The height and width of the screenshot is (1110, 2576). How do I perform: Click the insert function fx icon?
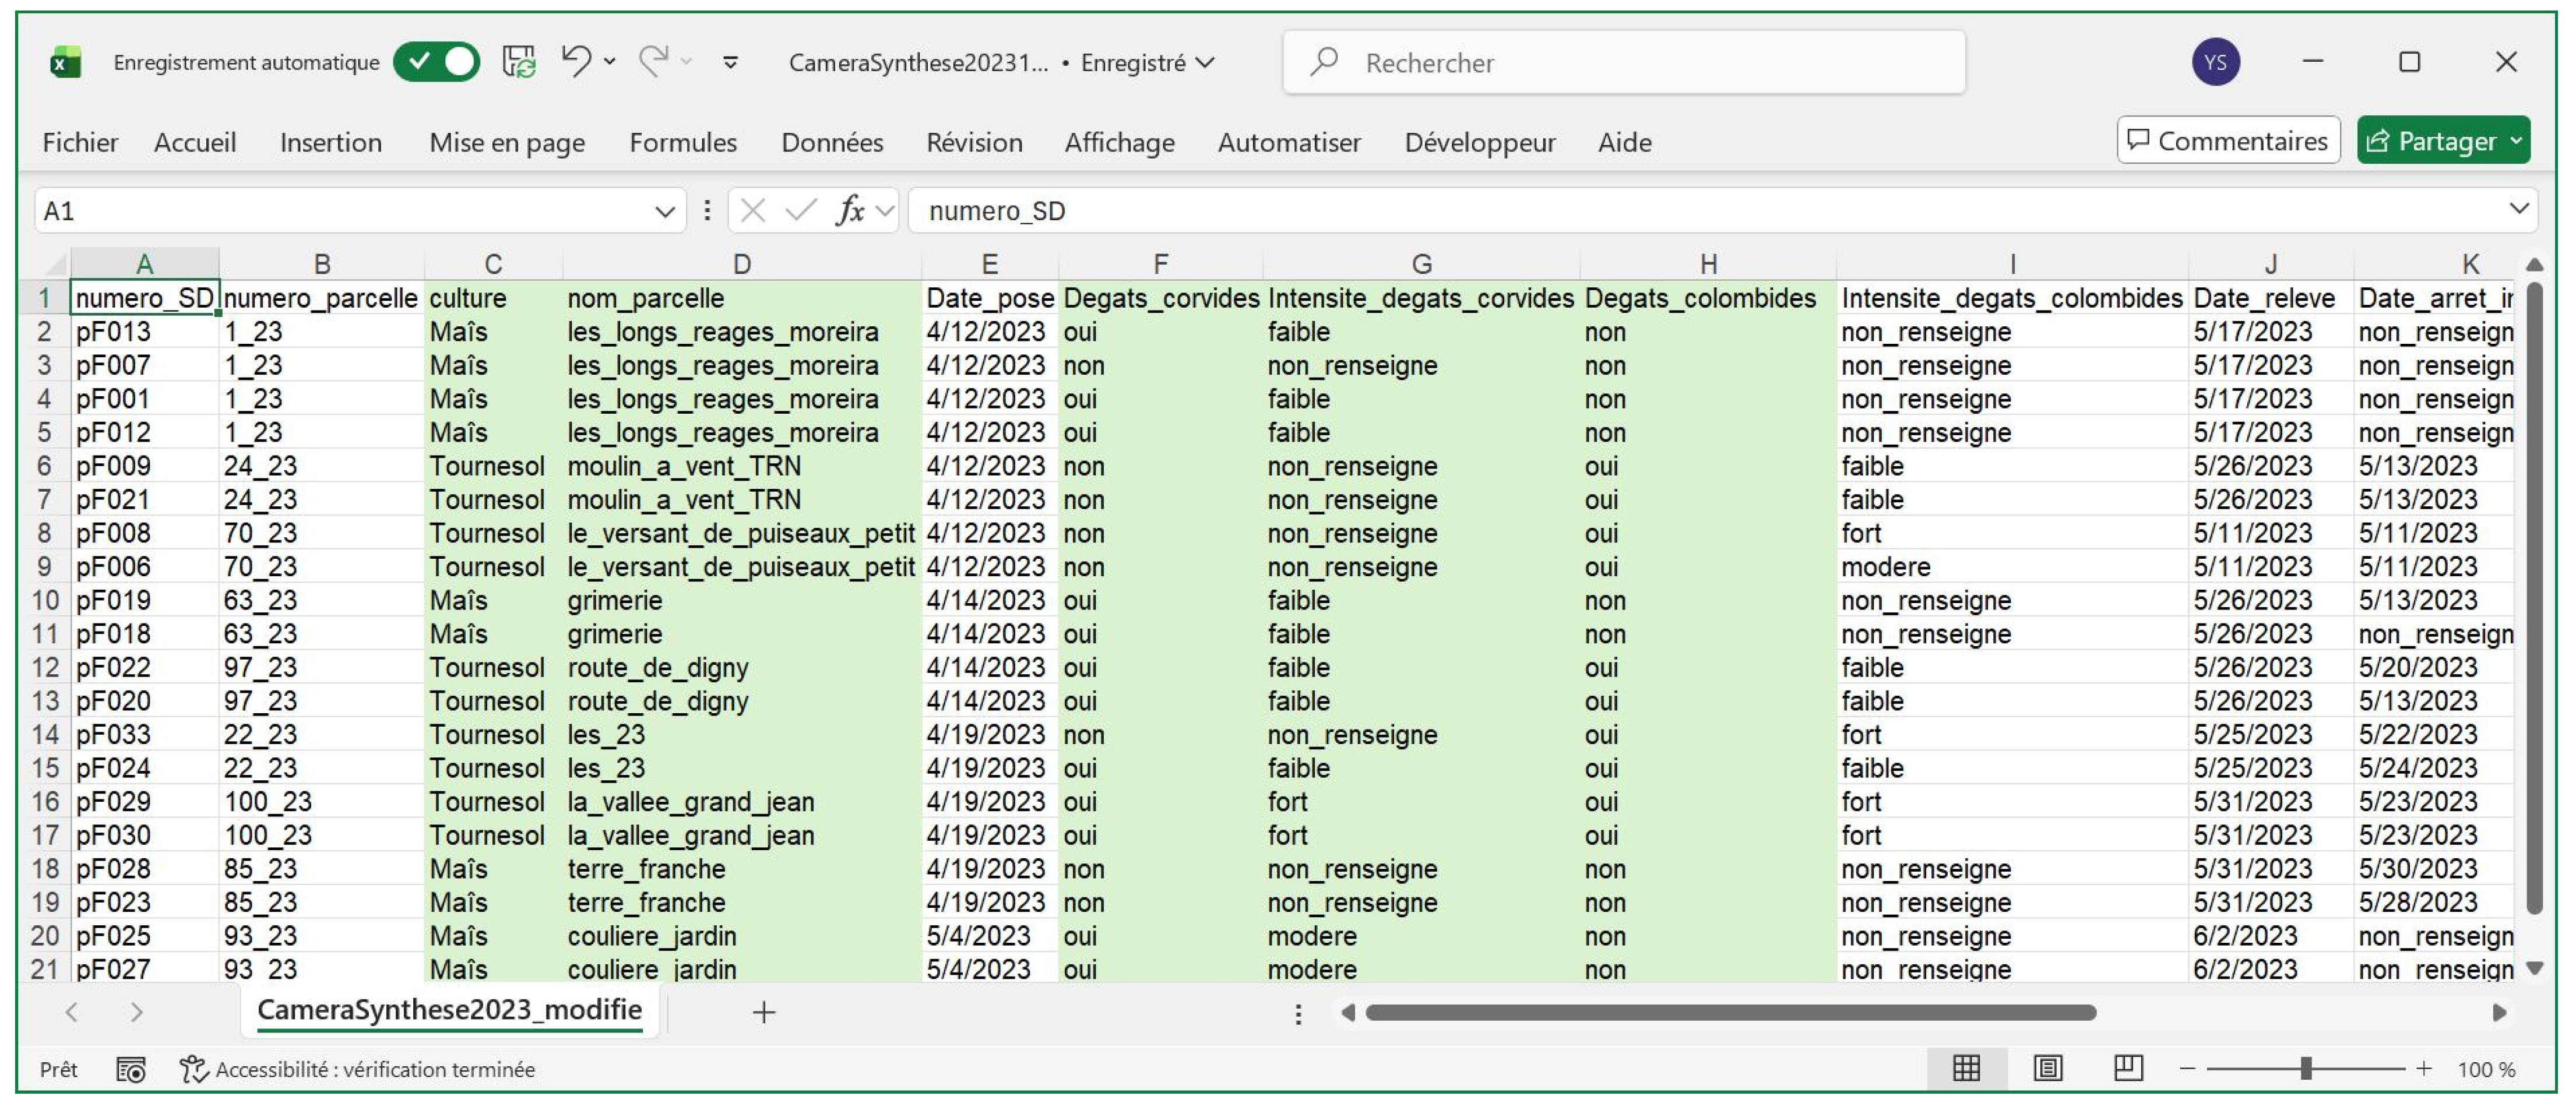(850, 211)
